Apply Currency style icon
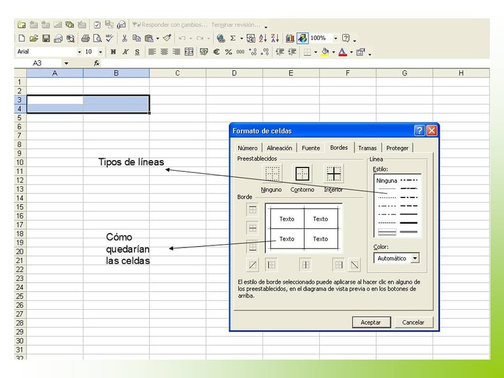This screenshot has height=378, width=504. click(203, 52)
